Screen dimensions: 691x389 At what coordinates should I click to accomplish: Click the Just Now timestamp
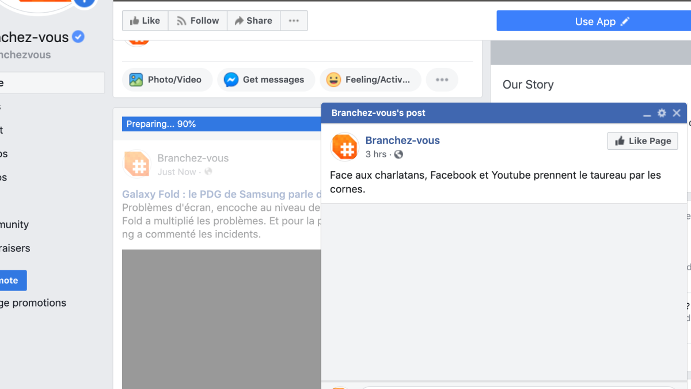tap(177, 172)
